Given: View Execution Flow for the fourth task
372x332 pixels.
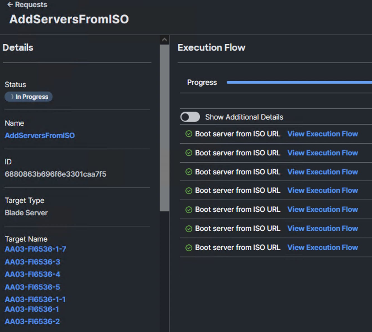Looking at the screenshot, I should 323,190.
